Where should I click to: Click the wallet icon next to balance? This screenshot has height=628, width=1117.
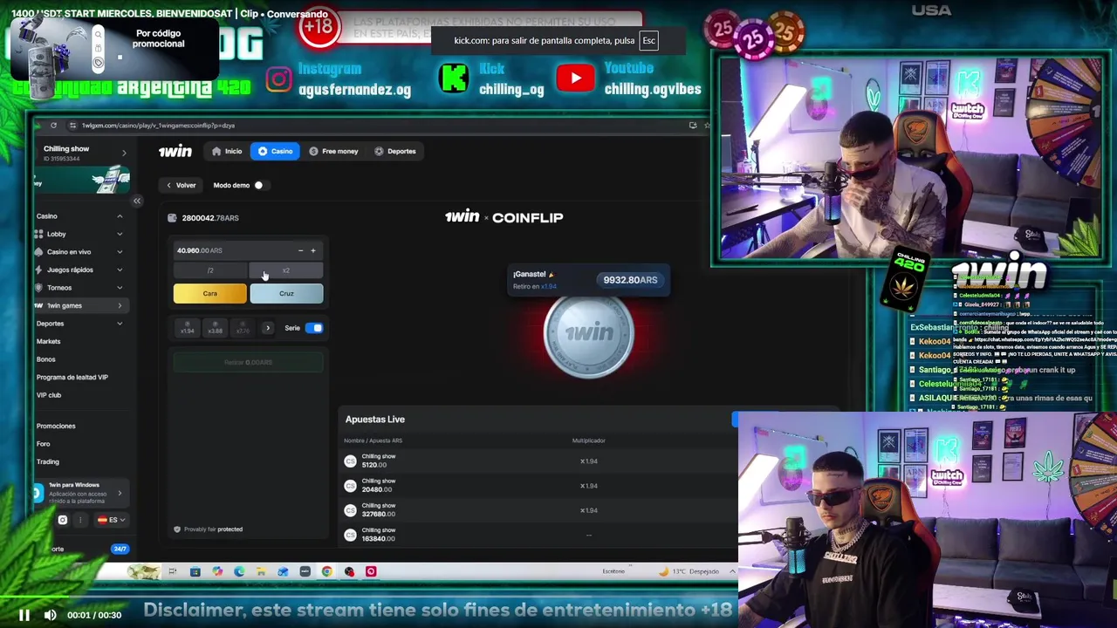[173, 218]
